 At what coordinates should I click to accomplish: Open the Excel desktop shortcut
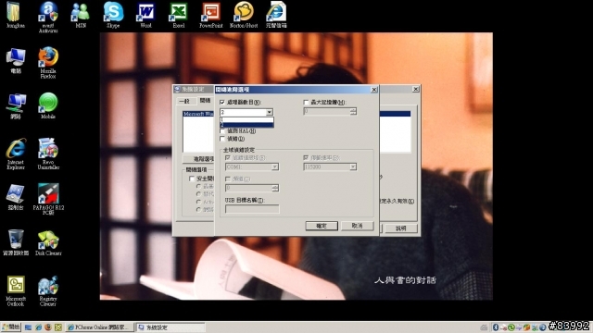pyautogui.click(x=179, y=15)
